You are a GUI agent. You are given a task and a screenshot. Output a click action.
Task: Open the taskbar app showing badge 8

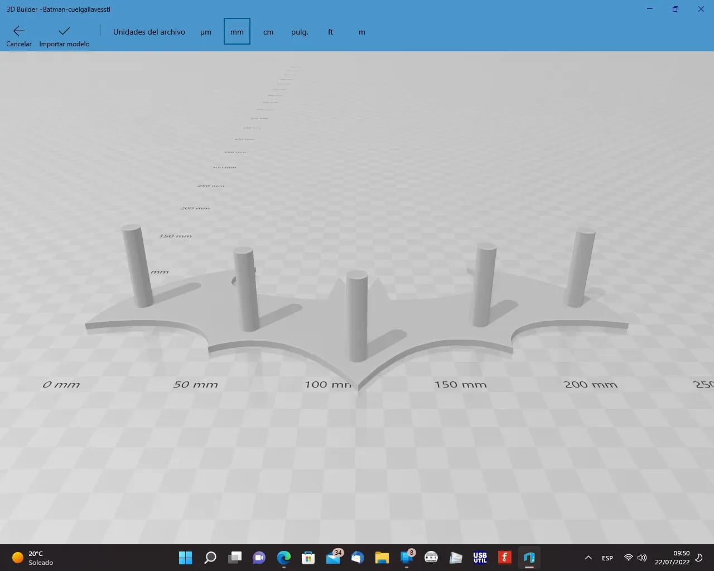407,558
